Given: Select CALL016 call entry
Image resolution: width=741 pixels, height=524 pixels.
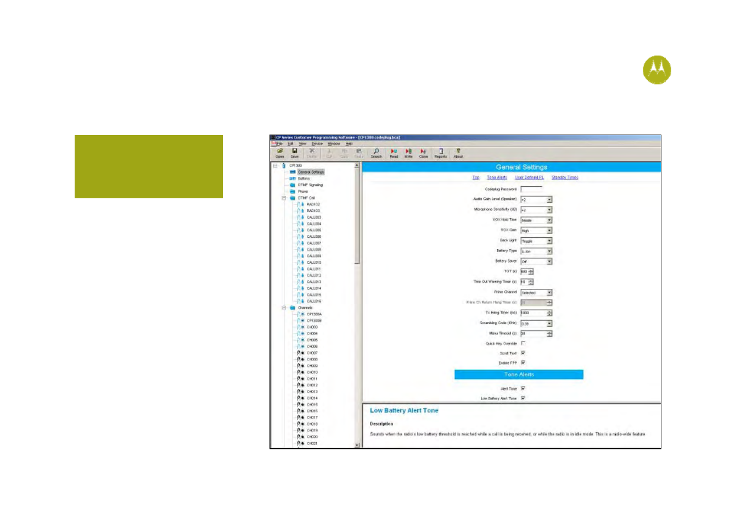Looking at the screenshot, I should click(313, 301).
